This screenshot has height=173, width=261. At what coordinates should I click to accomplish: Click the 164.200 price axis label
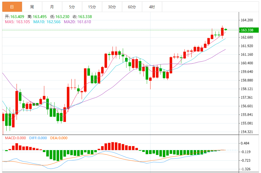click(247, 20)
